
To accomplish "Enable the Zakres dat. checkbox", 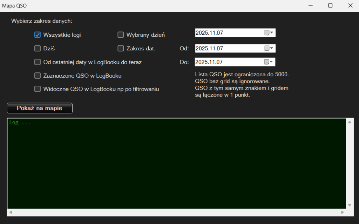I will point(121,48).
